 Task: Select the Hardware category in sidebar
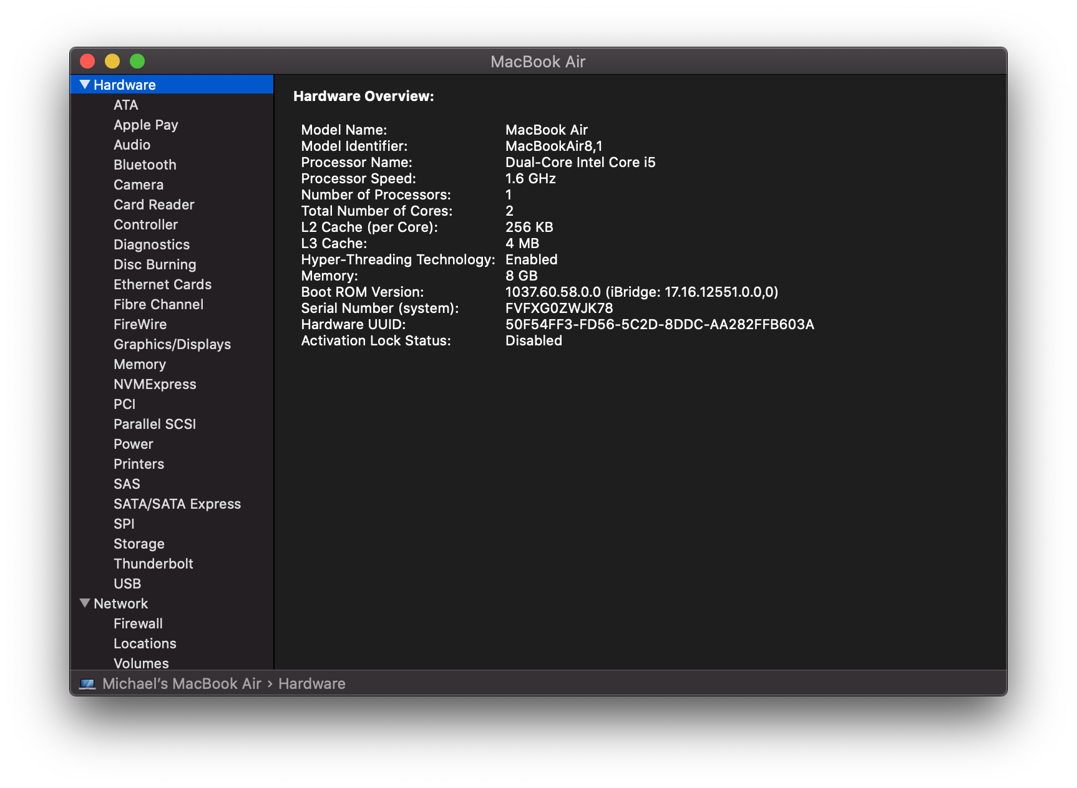pos(172,85)
